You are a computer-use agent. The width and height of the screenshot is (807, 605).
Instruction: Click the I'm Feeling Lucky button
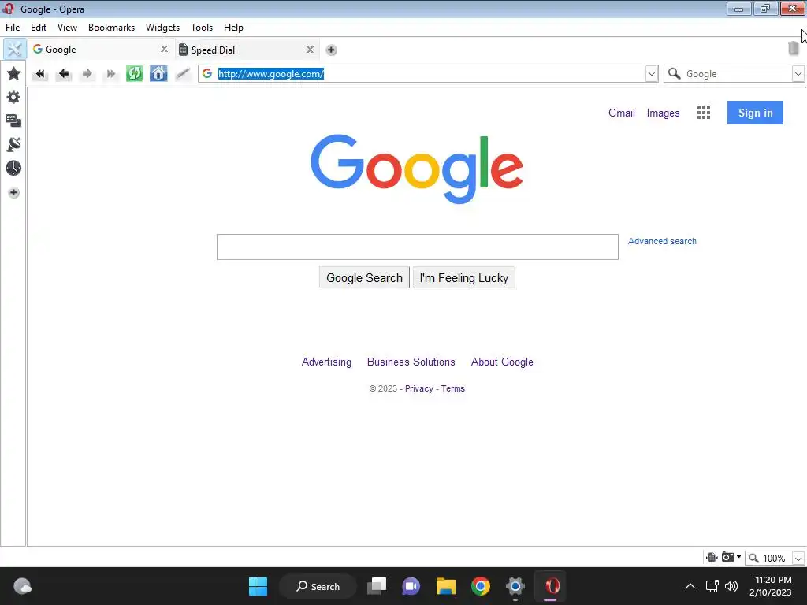coord(463,278)
